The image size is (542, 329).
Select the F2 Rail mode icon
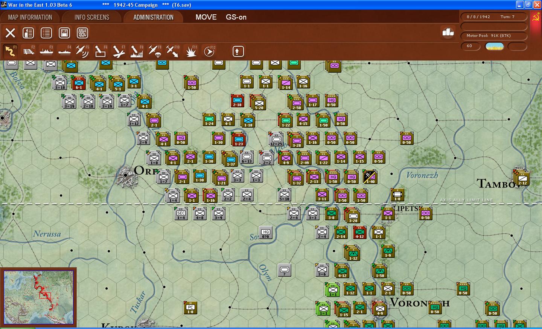(28, 51)
